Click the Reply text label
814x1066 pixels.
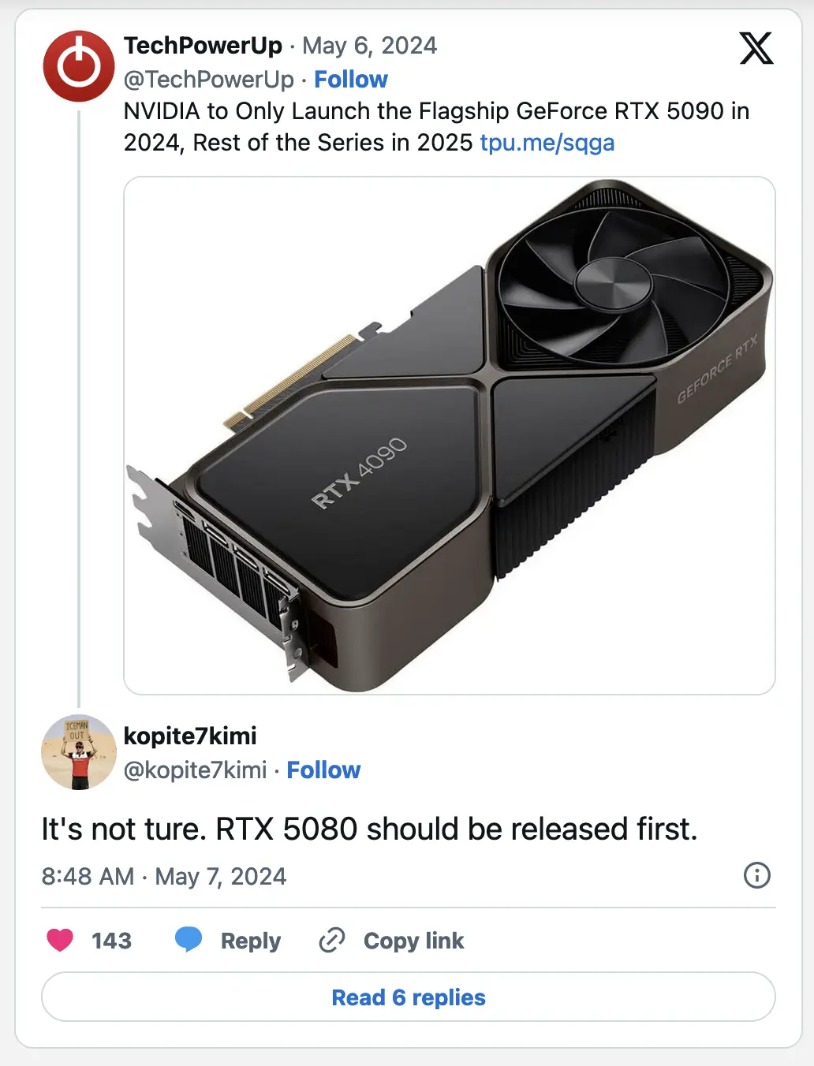[x=251, y=941]
